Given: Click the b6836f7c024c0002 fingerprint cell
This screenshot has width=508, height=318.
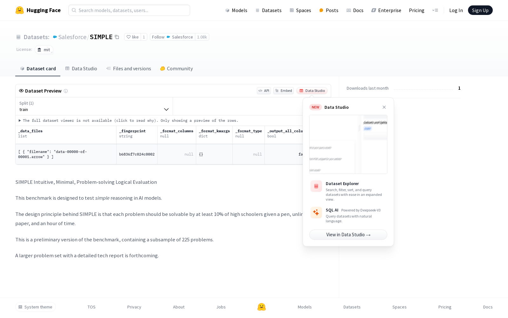Looking at the screenshot, I should pos(137,154).
